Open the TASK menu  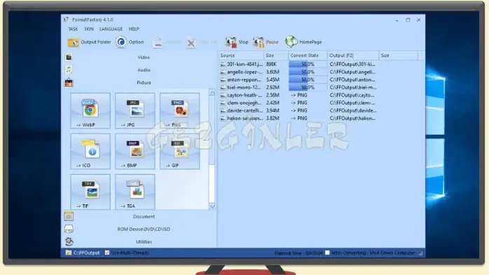(73, 29)
